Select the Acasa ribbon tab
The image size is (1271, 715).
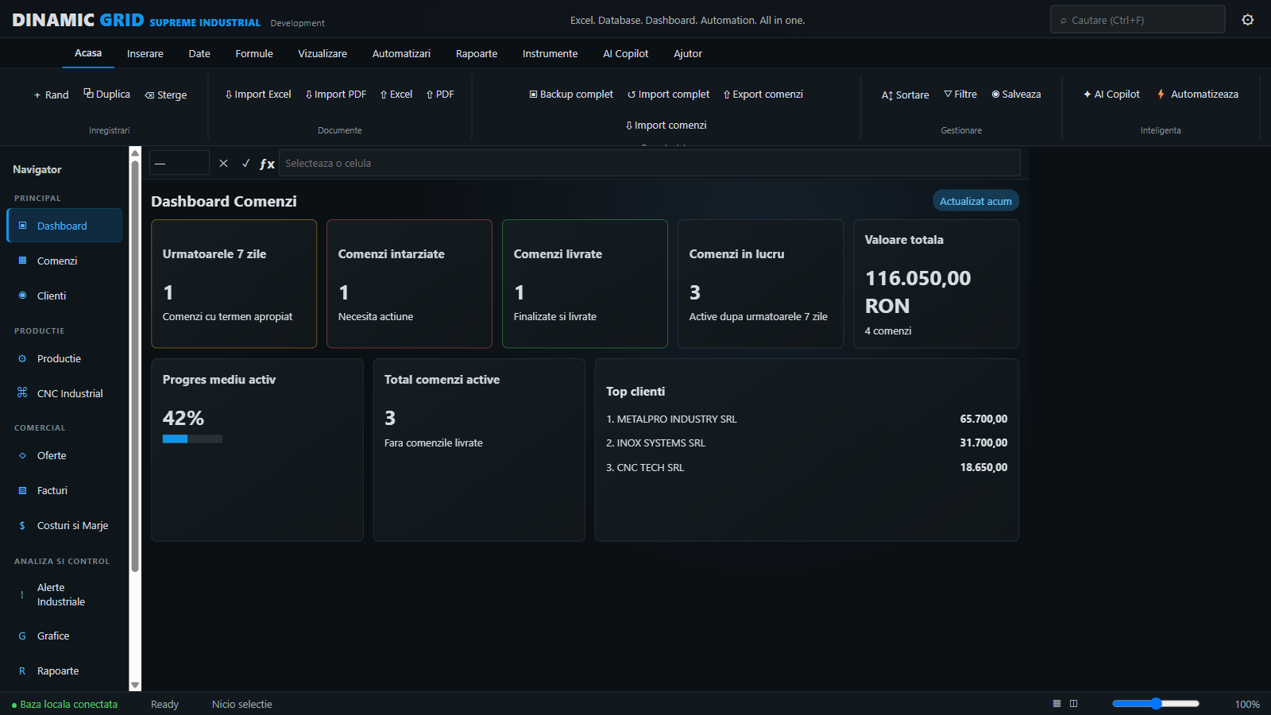pyautogui.click(x=88, y=53)
